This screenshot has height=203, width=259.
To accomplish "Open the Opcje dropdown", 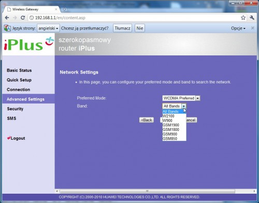I will 238,28.
